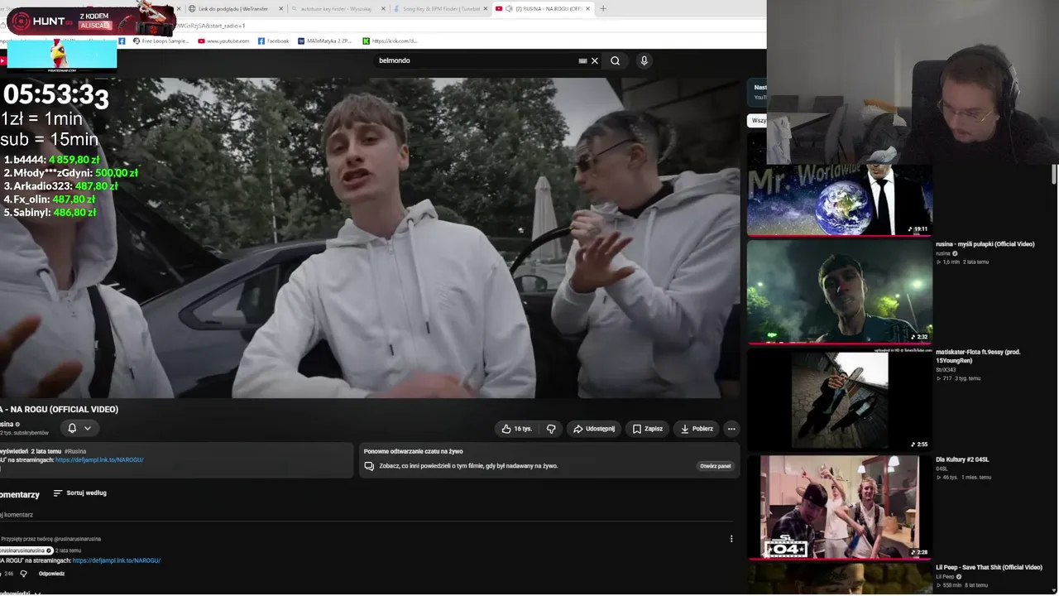Open 'Dla Kultury #2 04SL' video thumbnail

(x=840, y=507)
